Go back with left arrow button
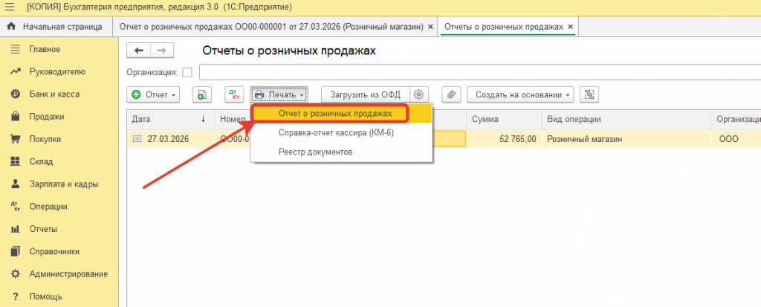Image resolution: width=761 pixels, height=307 pixels. (x=139, y=51)
